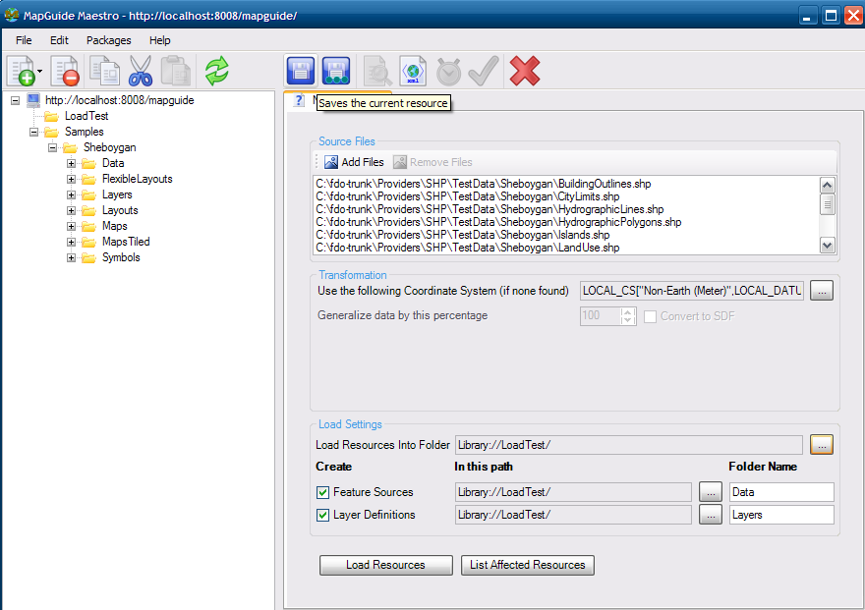This screenshot has width=865, height=610.
Task: Open the File menu
Action: pos(24,40)
